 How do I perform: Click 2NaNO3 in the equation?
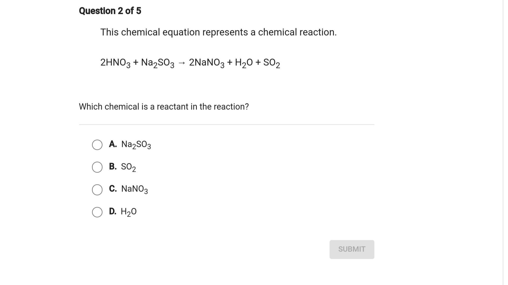pos(207,63)
